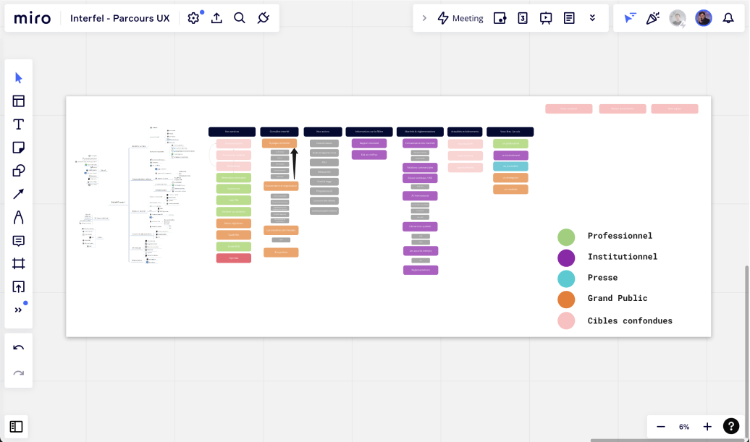The height and width of the screenshot is (442, 750).
Task: Open the Templates tool
Action: 19,101
